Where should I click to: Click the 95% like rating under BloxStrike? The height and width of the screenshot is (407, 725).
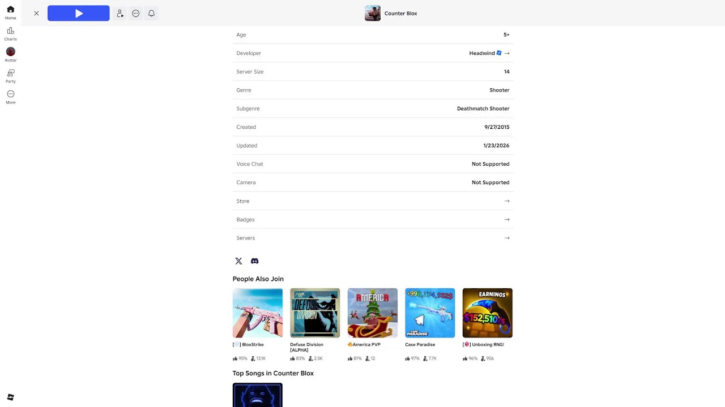pos(240,358)
